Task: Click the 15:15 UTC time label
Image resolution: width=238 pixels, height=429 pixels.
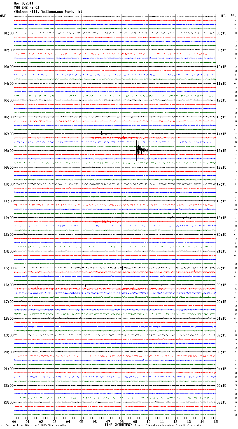Action: click(221, 151)
